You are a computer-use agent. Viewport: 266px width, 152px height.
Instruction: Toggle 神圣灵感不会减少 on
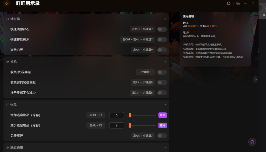(x=162, y=93)
